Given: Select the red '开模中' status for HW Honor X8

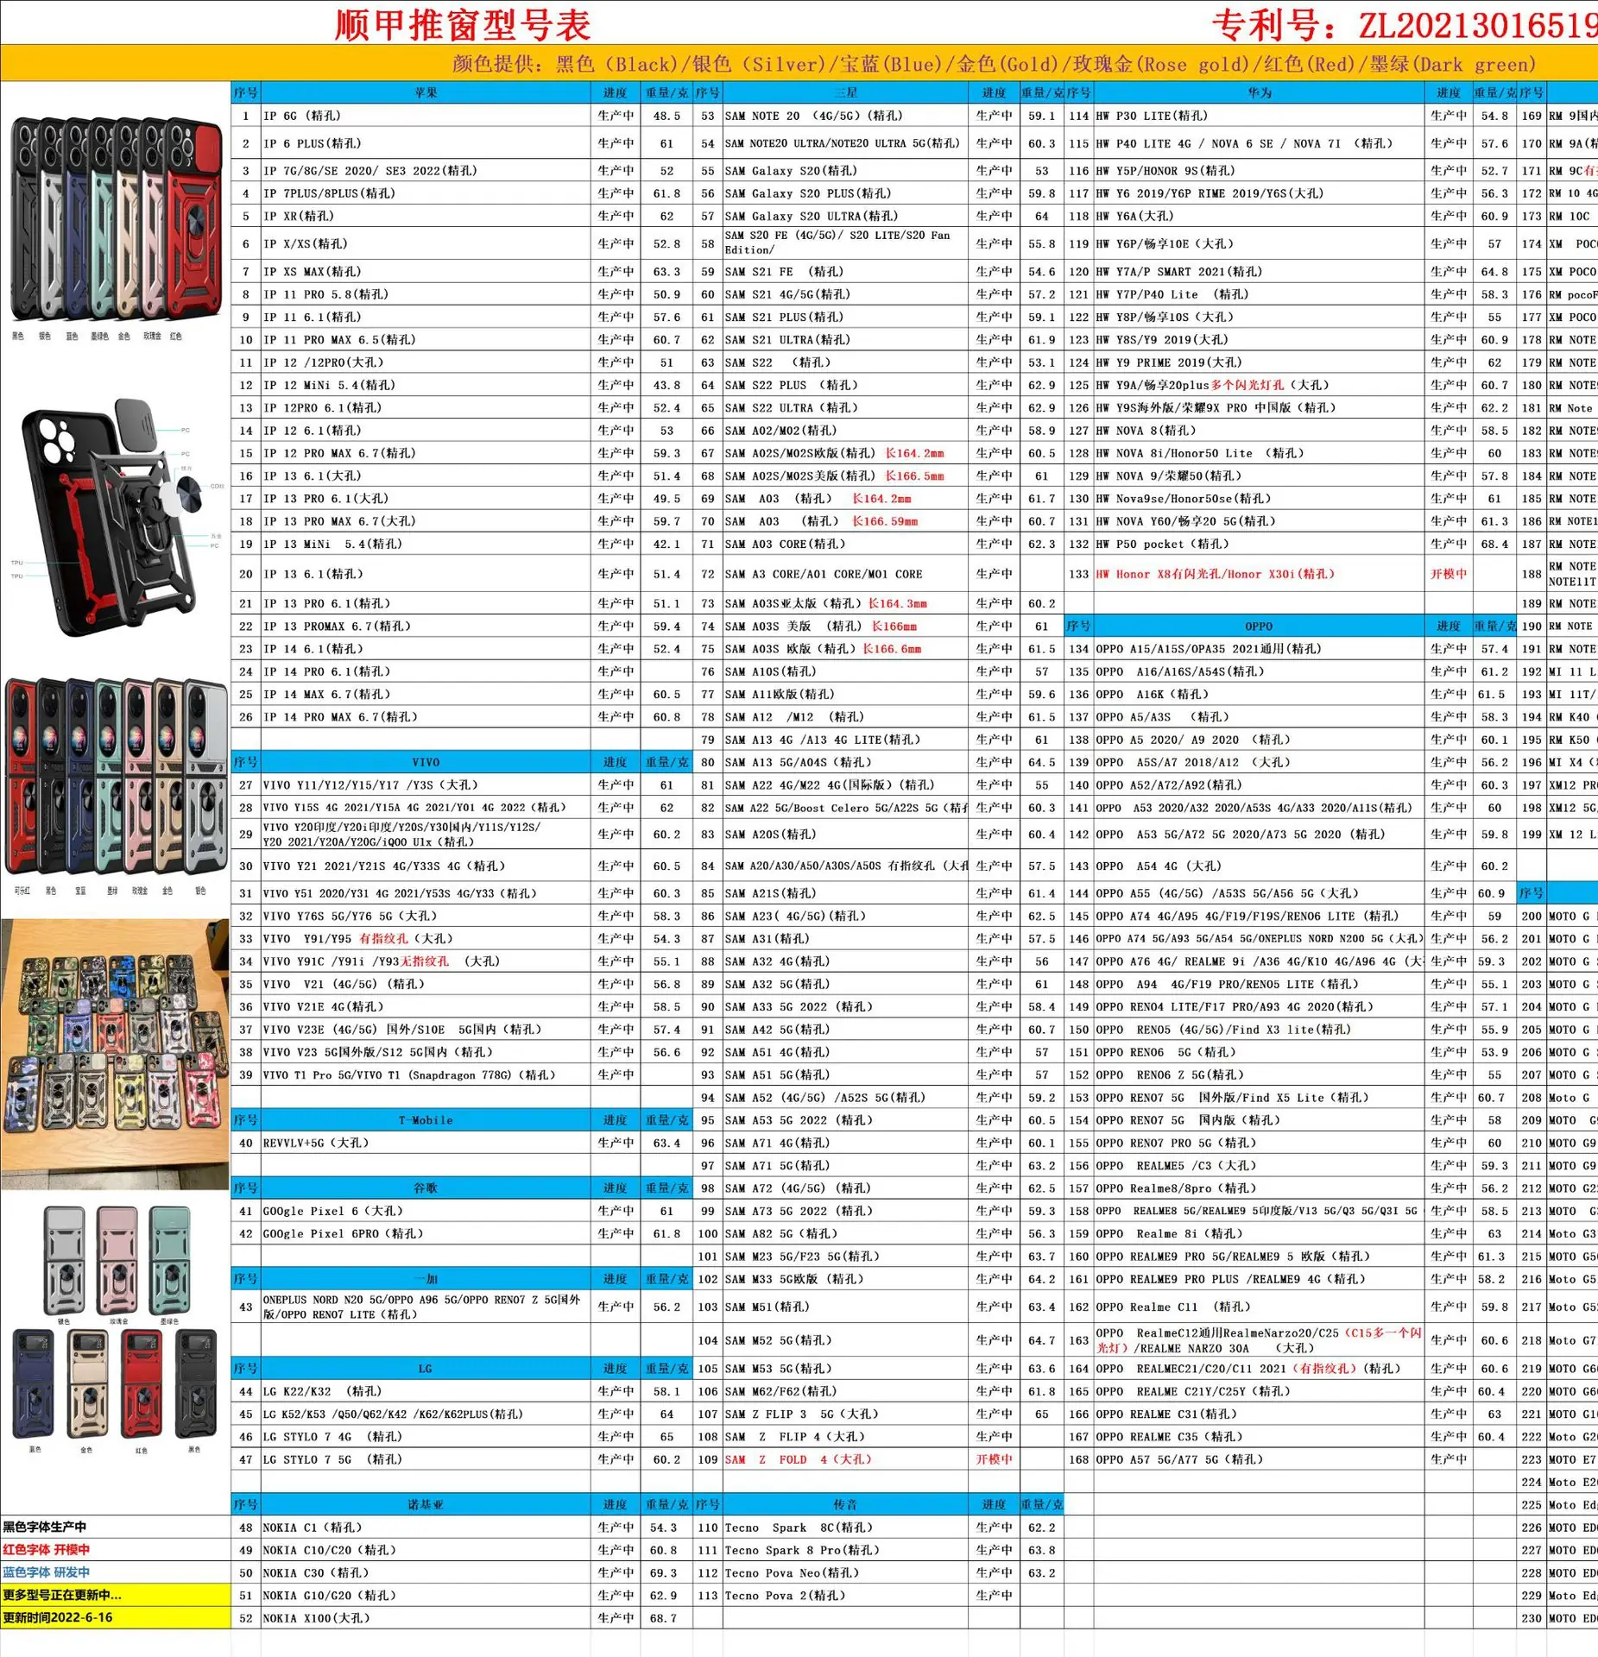Looking at the screenshot, I should pyautogui.click(x=1449, y=574).
